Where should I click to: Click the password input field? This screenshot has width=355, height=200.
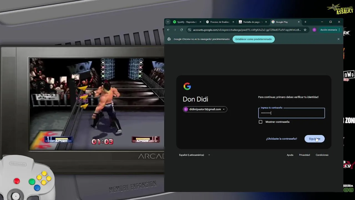point(291,113)
